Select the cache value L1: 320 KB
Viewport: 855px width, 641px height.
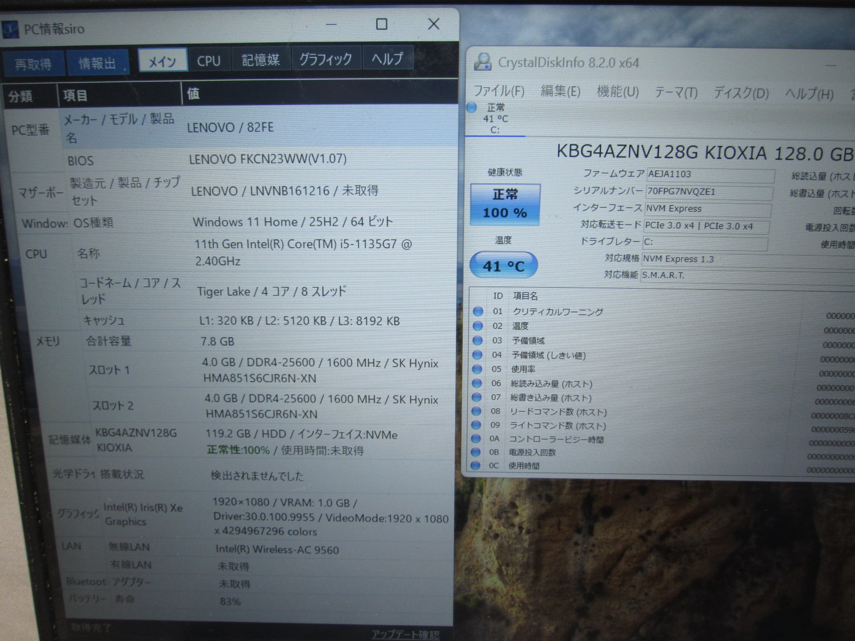click(x=299, y=321)
